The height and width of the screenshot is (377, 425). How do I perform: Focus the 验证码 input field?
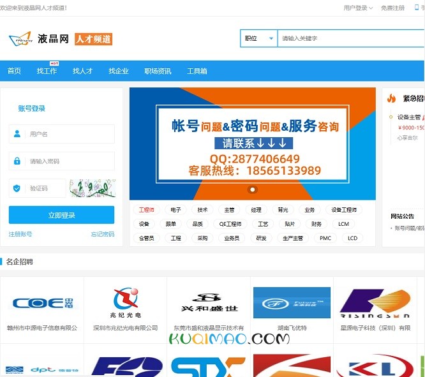(x=38, y=188)
